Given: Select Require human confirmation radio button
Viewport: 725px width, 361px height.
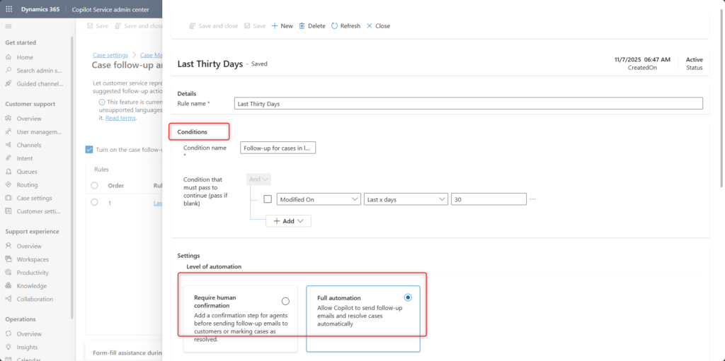Looking at the screenshot, I should tap(285, 301).
